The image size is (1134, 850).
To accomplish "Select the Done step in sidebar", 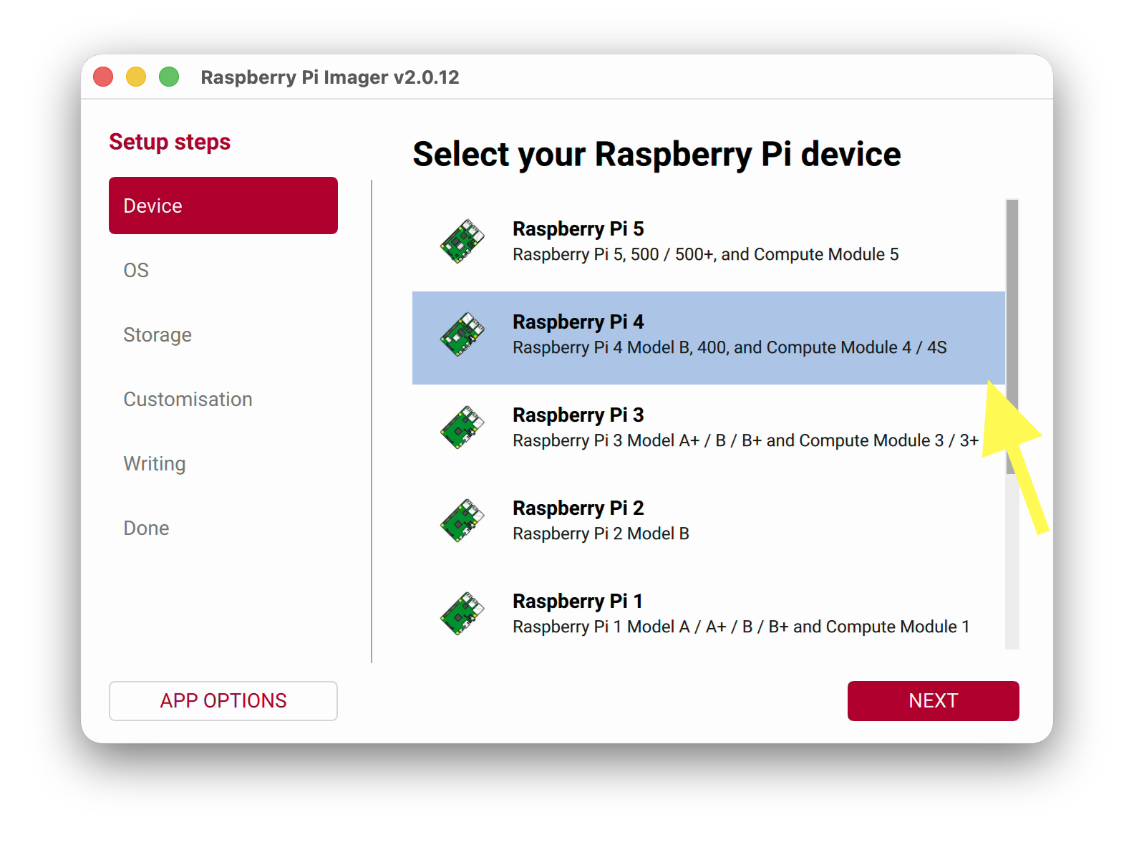I will (x=223, y=528).
